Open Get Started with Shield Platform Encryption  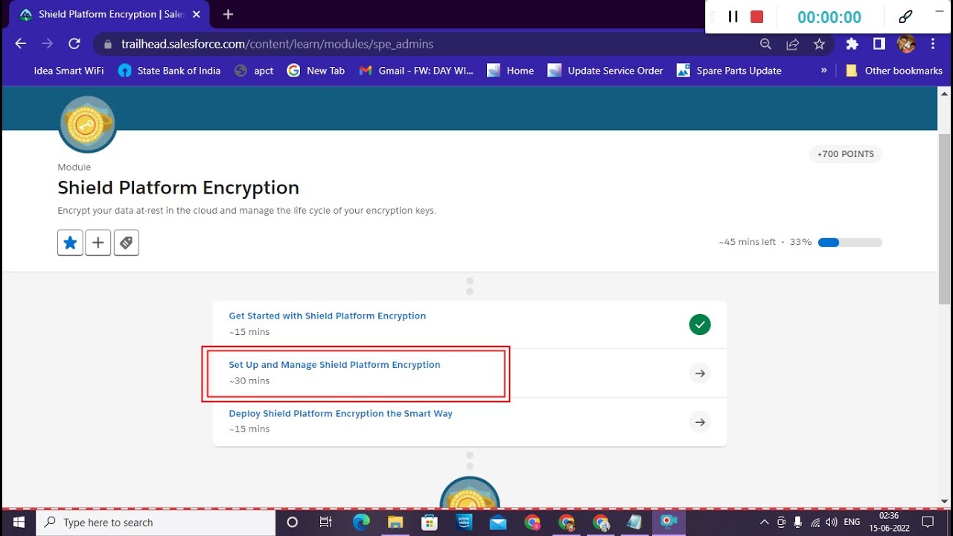pos(328,316)
